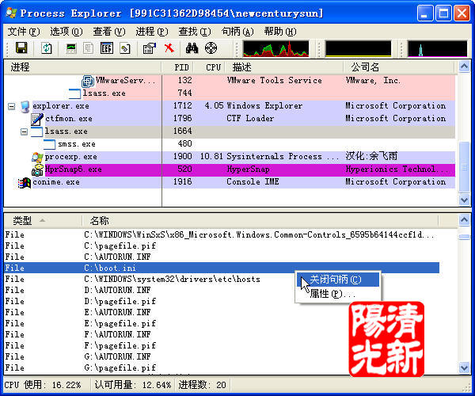
Task: Select the E:\pagefile.pif handle row
Action: pos(222,324)
